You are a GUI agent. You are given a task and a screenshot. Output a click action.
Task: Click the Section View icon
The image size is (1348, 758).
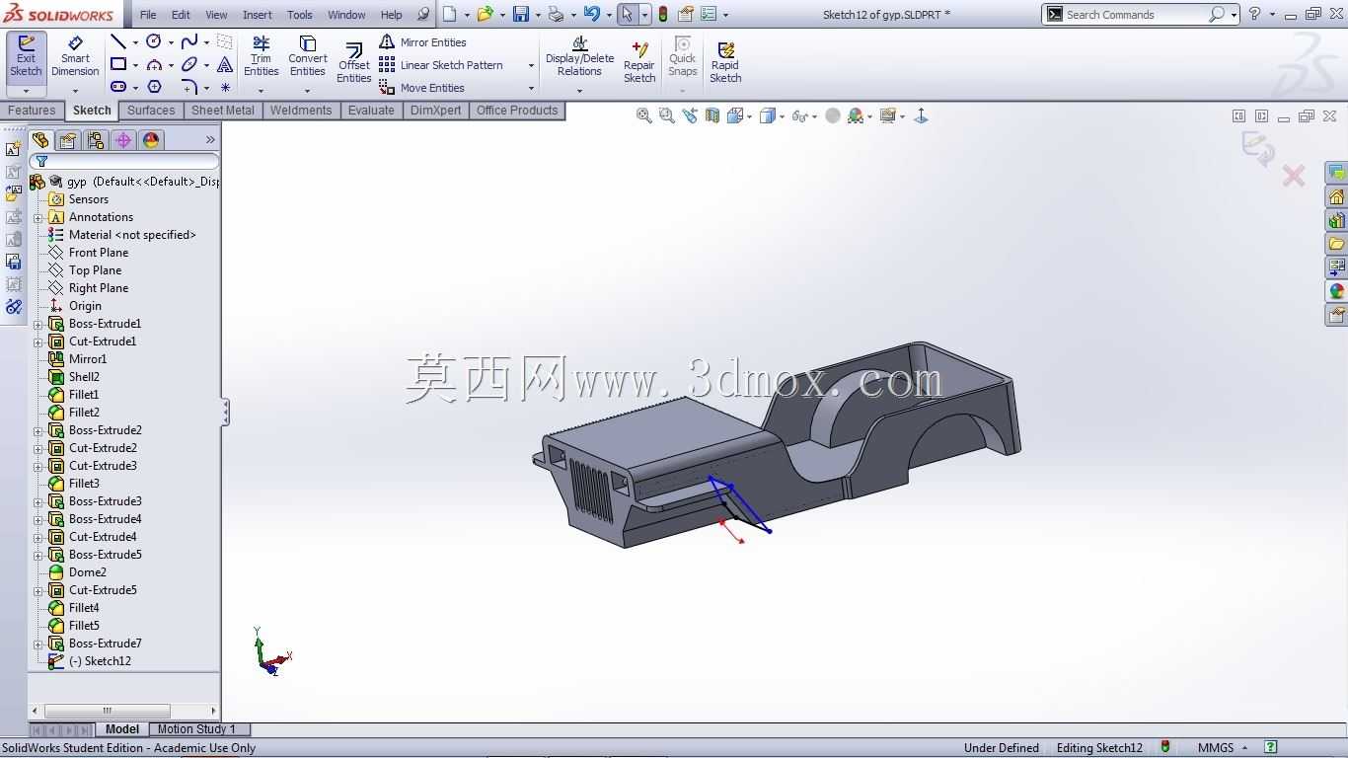(712, 116)
